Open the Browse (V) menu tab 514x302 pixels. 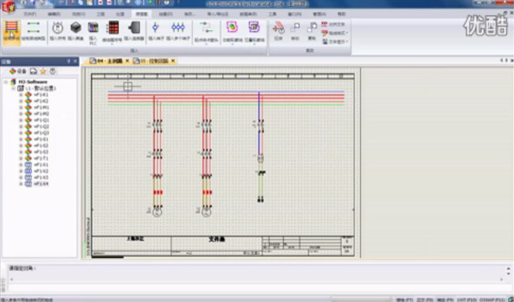click(x=78, y=14)
